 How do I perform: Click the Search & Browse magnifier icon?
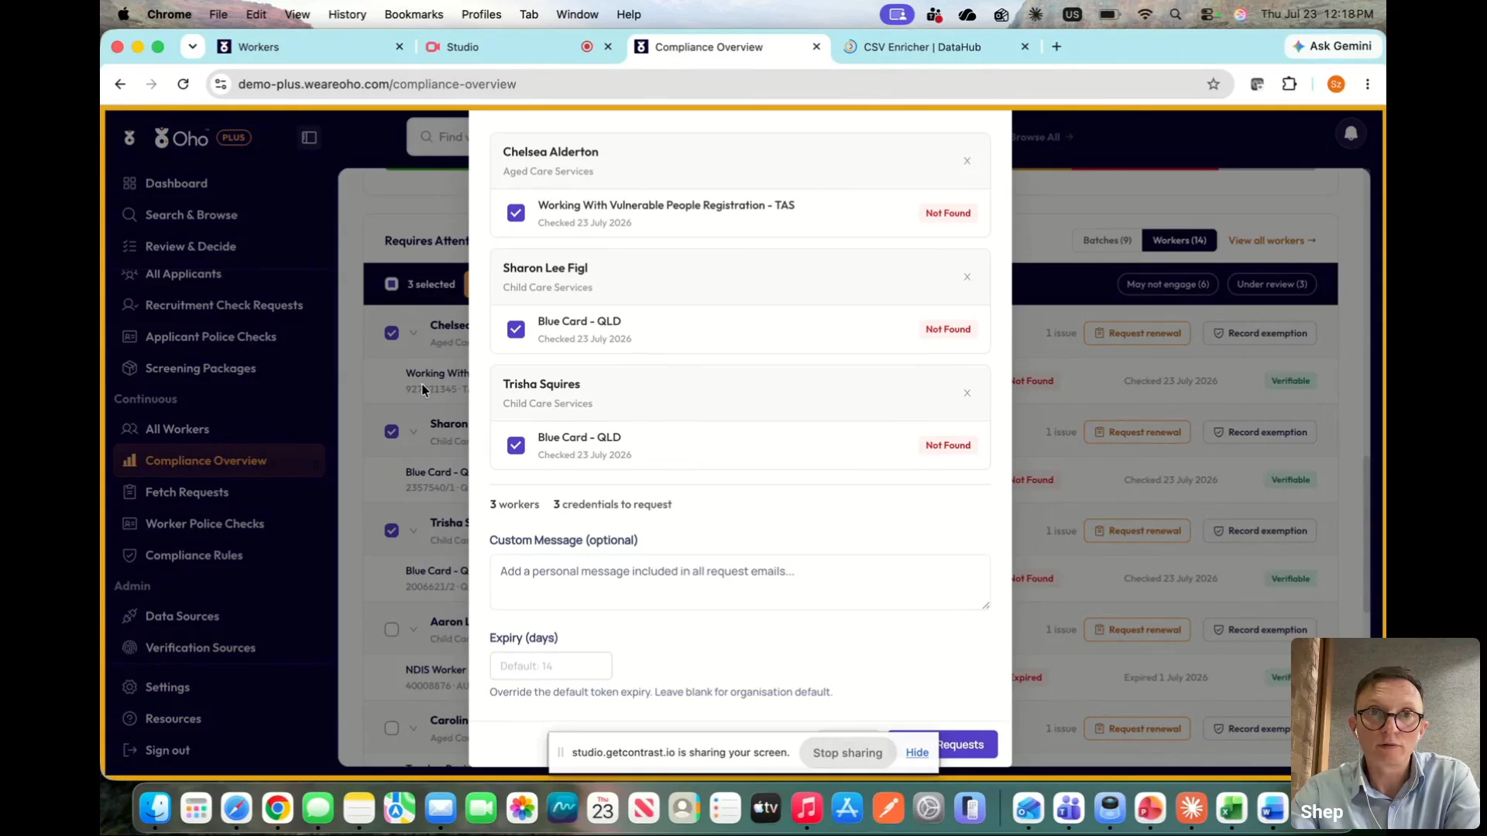click(129, 214)
